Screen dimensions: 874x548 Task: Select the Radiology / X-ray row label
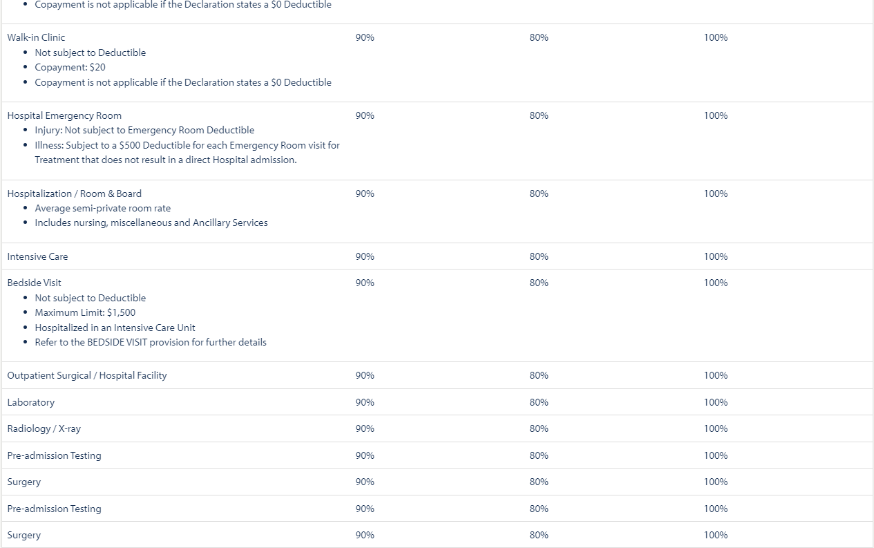click(x=44, y=428)
